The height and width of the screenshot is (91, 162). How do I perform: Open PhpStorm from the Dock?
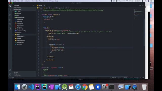38,87
